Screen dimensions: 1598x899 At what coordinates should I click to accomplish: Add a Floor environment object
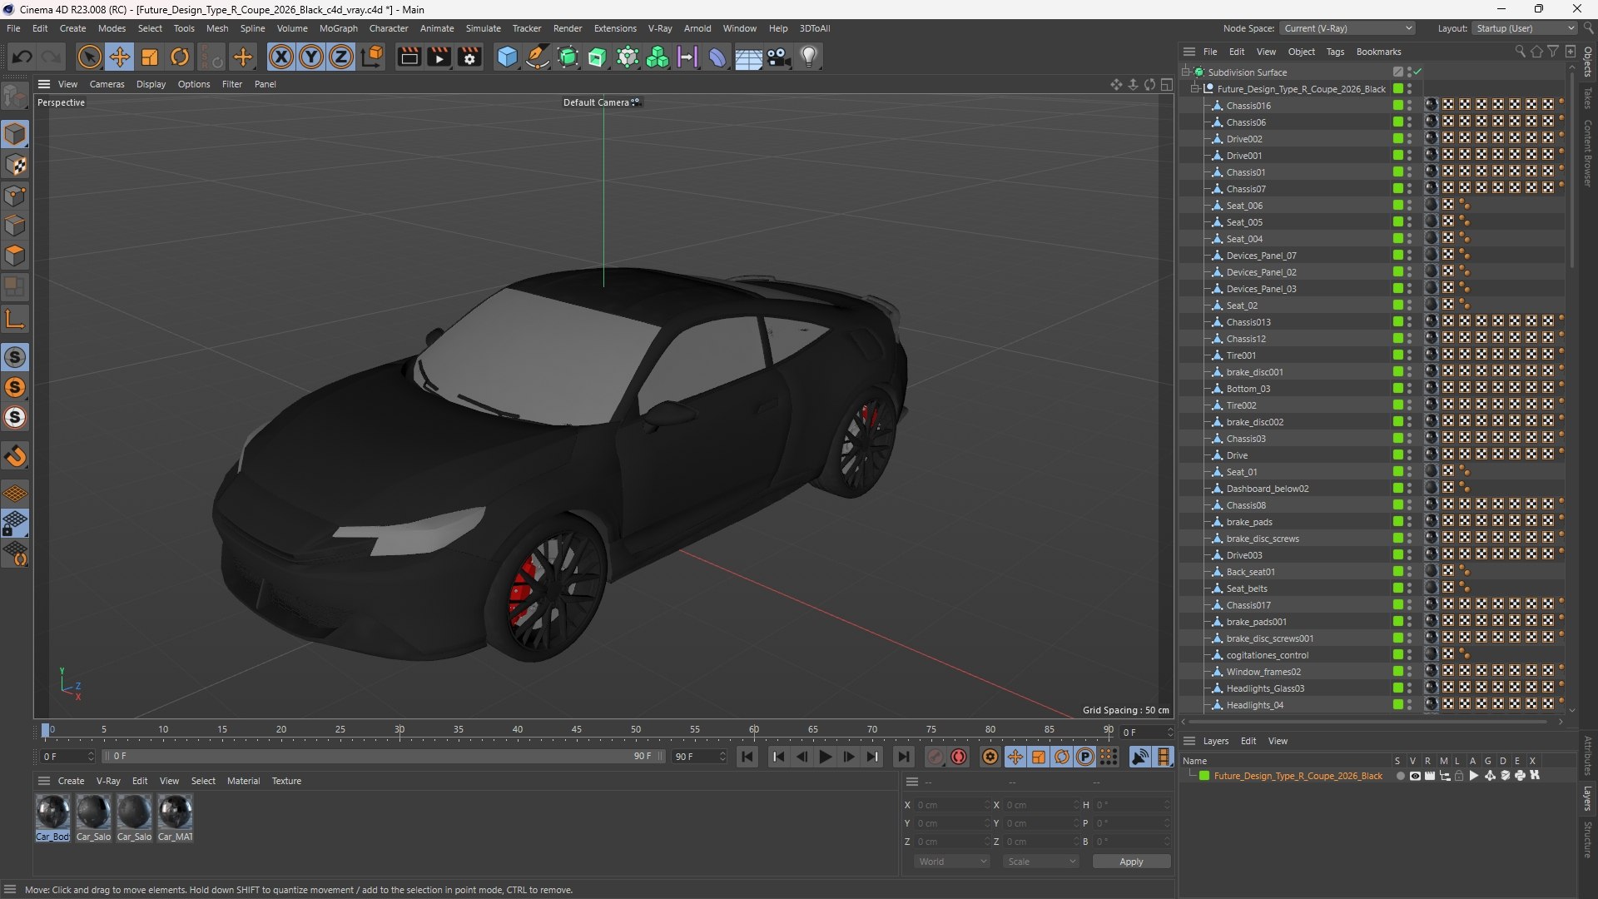(x=747, y=57)
